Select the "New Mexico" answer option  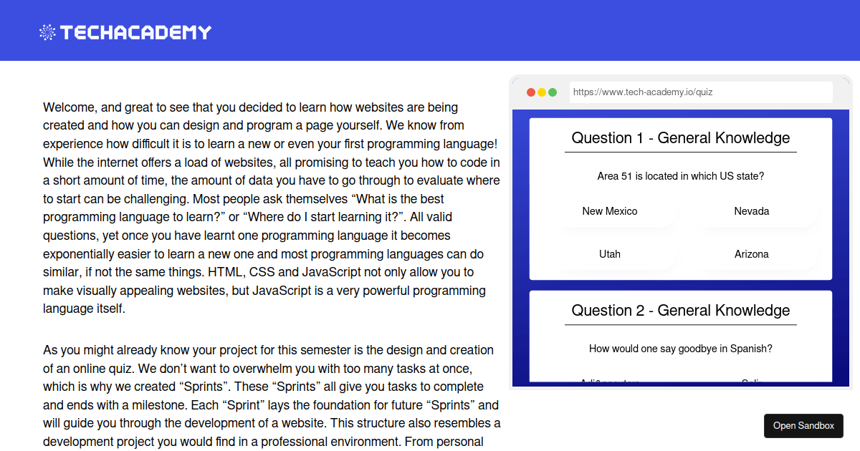[x=609, y=211]
